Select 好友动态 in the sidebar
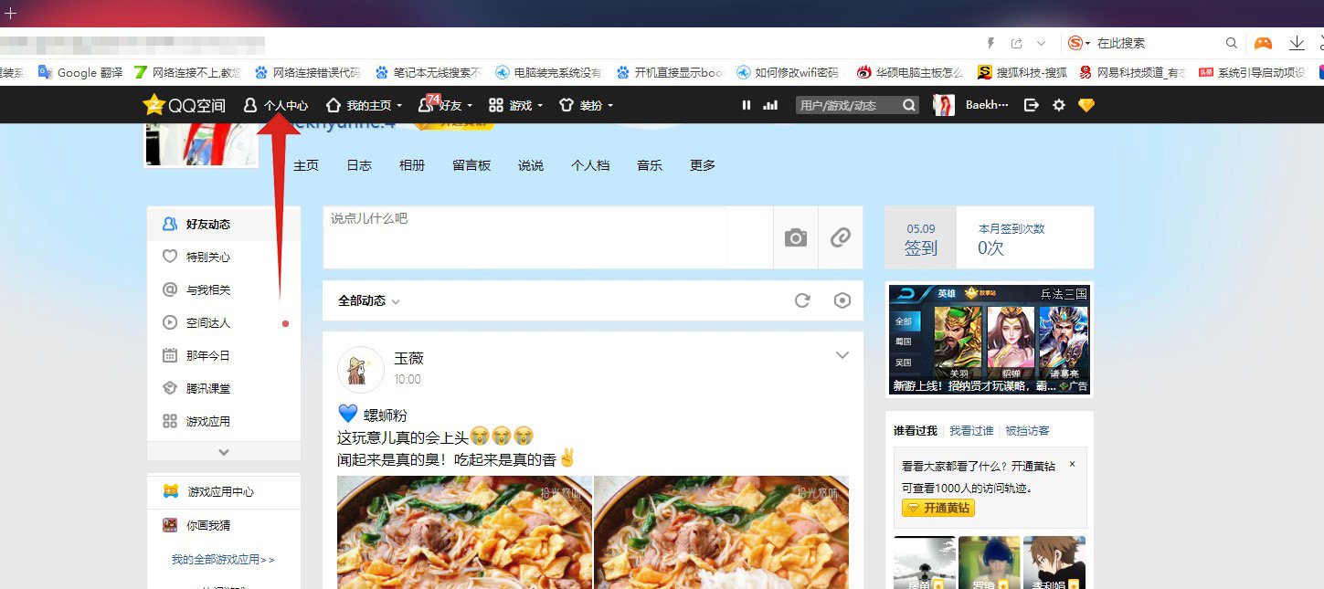 [224, 225]
